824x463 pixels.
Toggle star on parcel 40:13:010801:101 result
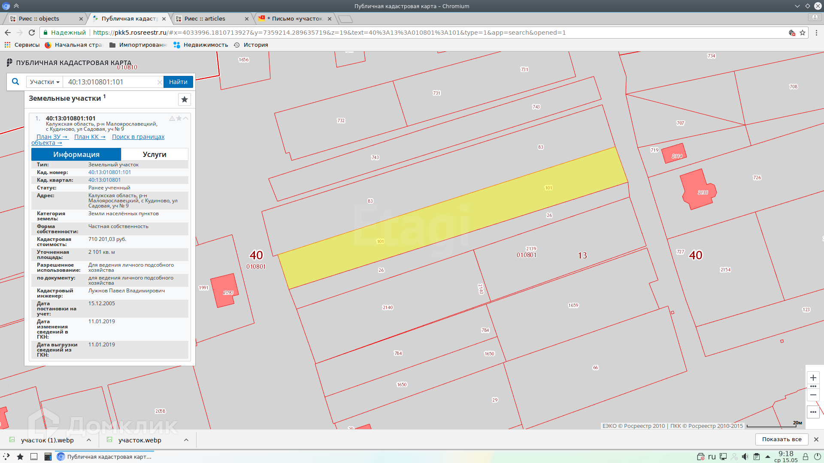179,118
